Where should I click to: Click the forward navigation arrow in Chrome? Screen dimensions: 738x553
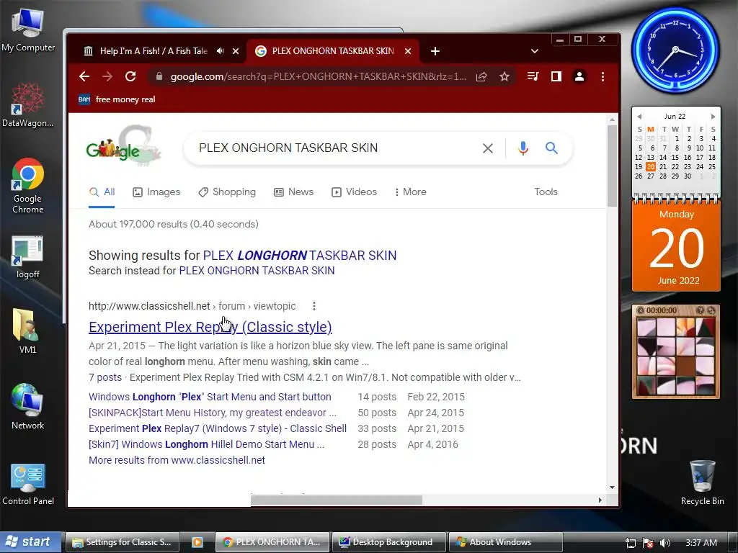tap(107, 76)
